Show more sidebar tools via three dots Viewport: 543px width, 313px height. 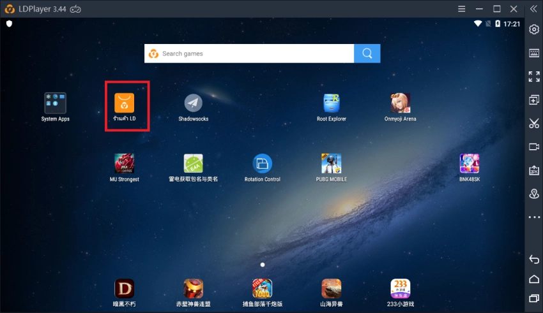534,217
